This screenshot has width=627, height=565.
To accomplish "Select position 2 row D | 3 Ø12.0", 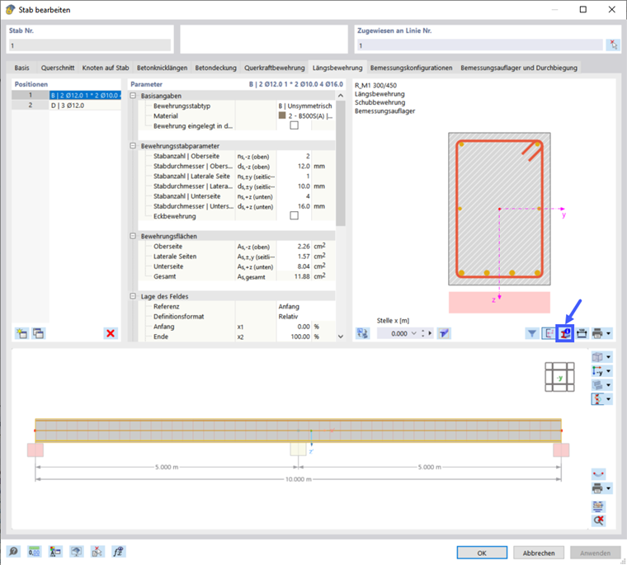I will [66, 105].
